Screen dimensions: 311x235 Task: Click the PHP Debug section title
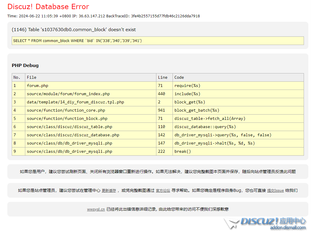[25, 65]
